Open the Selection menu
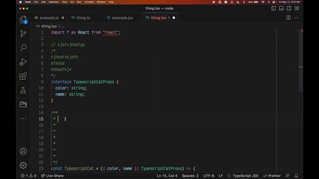319x179 pixels. coord(54,2)
